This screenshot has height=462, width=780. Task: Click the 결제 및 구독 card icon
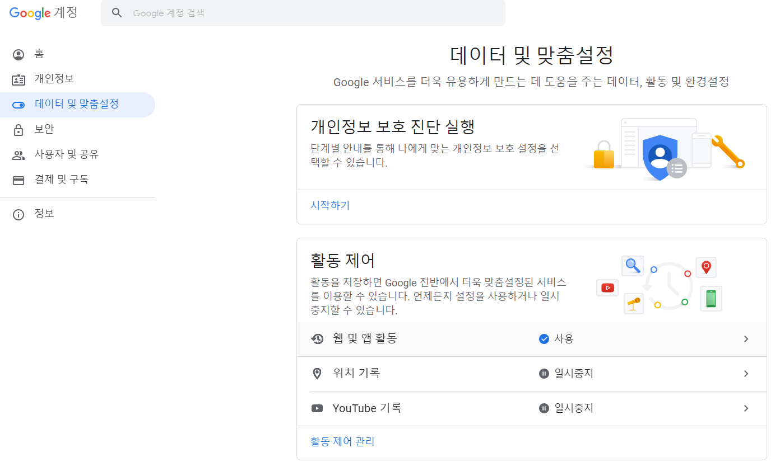point(18,180)
